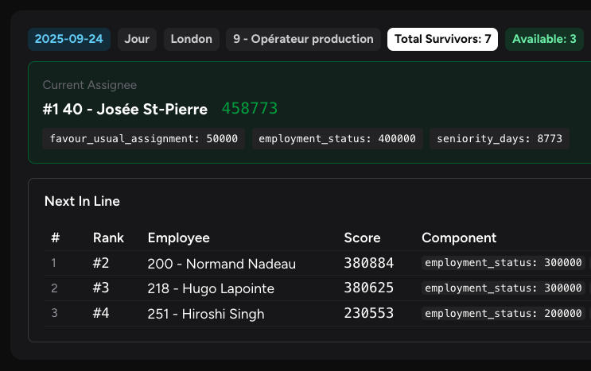Click the 9 - Opérateur production chip
591x371 pixels.
[303, 39]
